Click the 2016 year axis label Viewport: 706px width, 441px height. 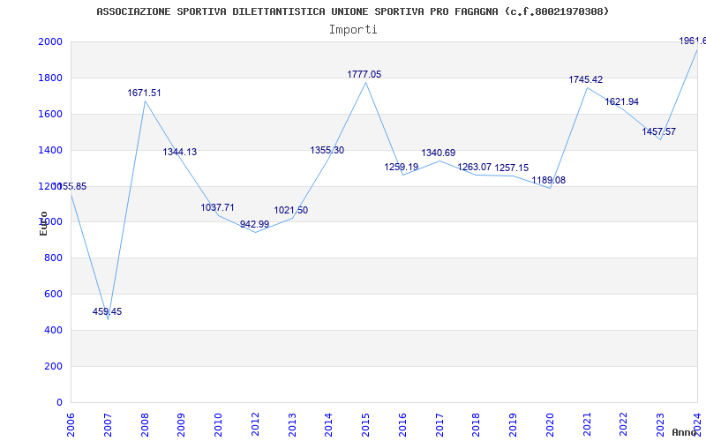pyautogui.click(x=402, y=425)
